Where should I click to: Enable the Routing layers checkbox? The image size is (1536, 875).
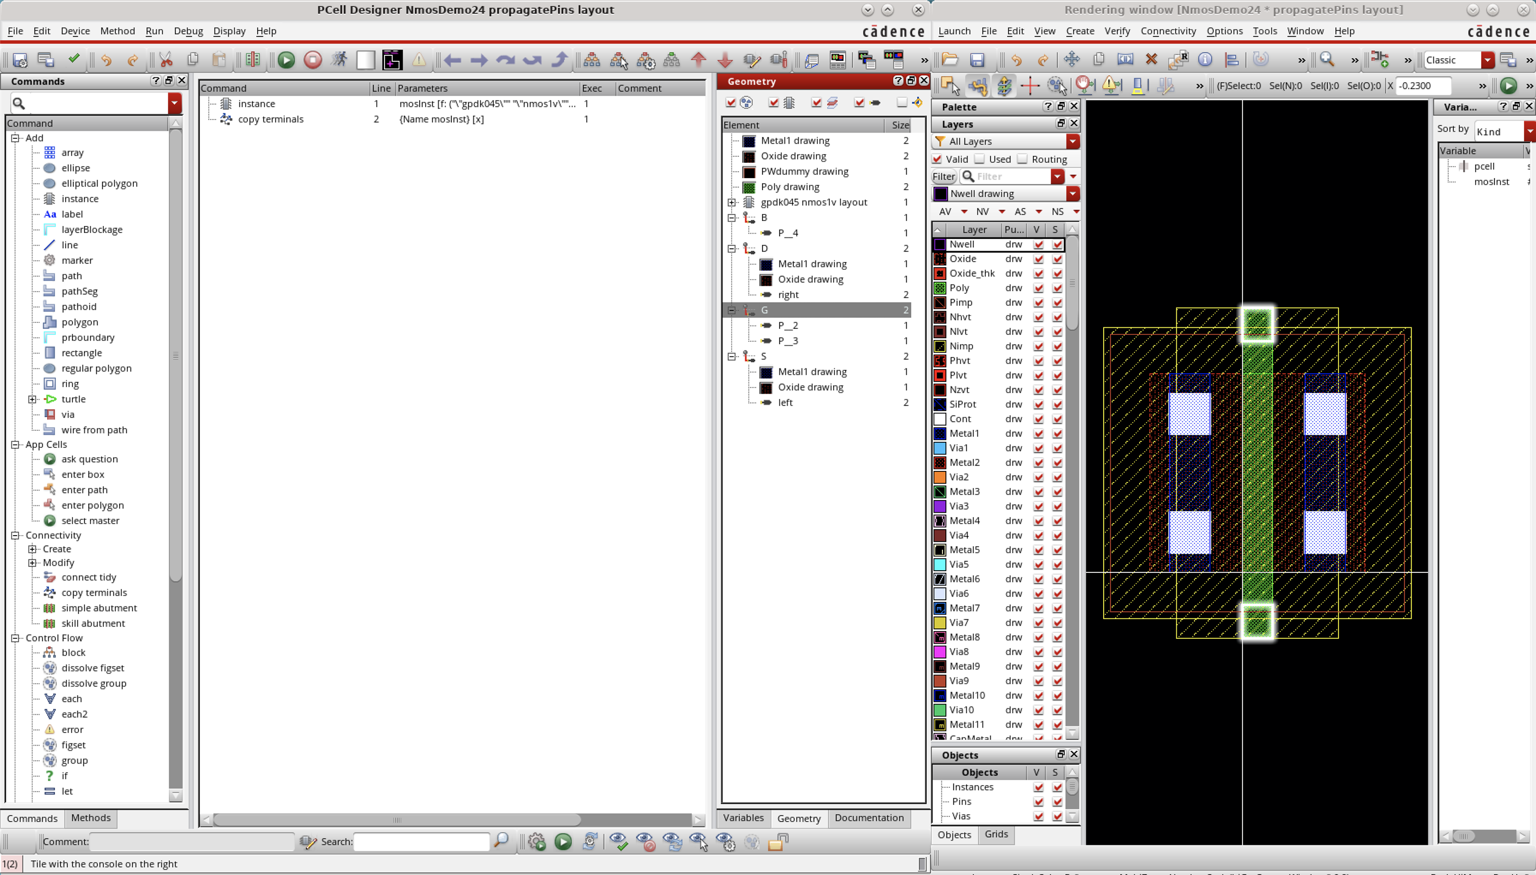click(1023, 159)
